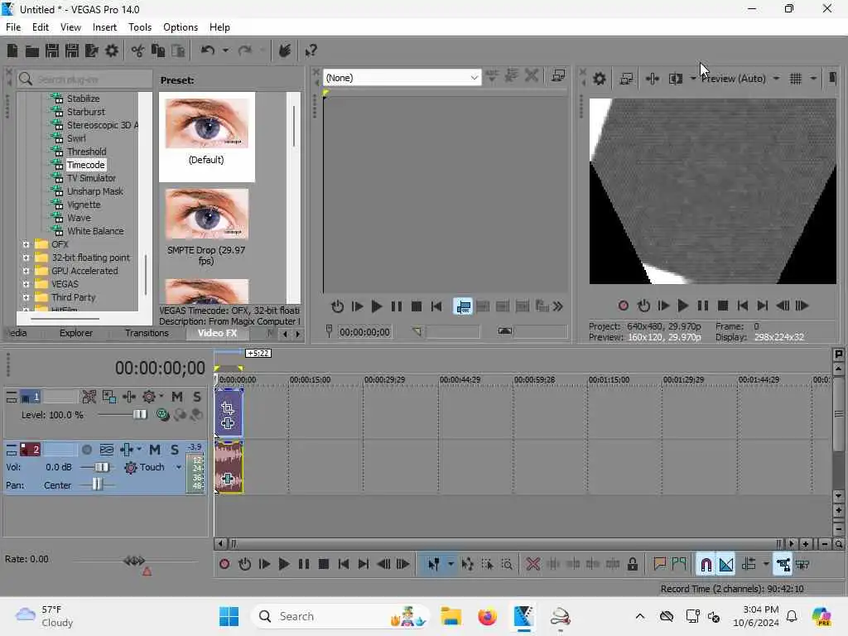Open the Insert menu
The width and height of the screenshot is (848, 636).
(x=104, y=27)
